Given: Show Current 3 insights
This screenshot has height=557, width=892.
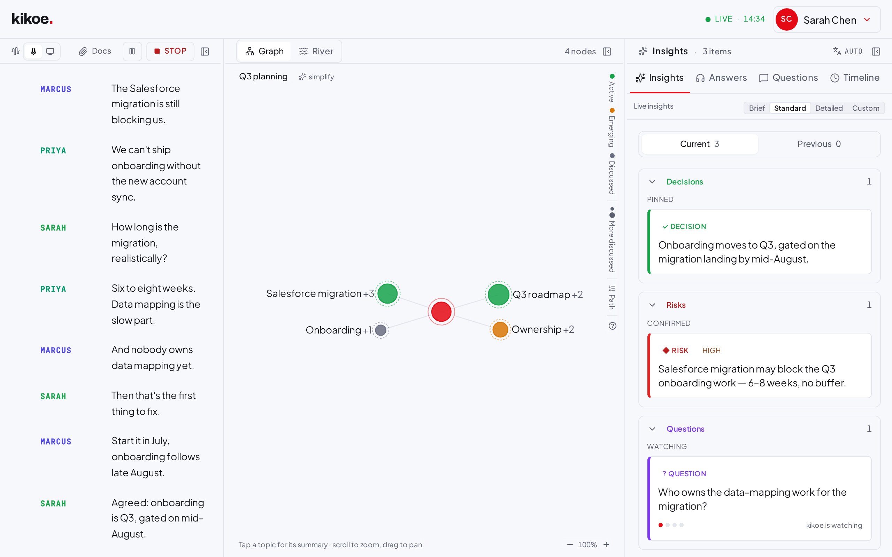Looking at the screenshot, I should pos(700,144).
